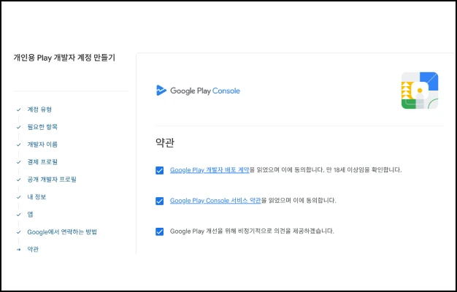Click the checkmark icon beside 앱
The width and height of the screenshot is (457, 292).
(x=19, y=215)
